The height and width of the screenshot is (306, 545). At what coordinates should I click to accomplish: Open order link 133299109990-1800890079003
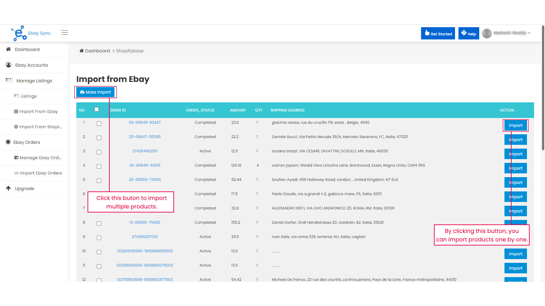pos(145,265)
